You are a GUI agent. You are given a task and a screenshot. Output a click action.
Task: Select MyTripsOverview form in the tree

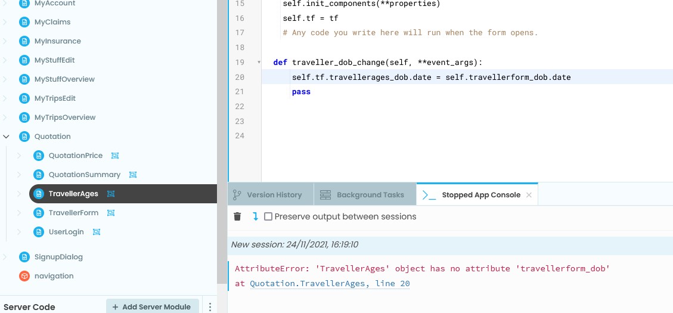(65, 117)
